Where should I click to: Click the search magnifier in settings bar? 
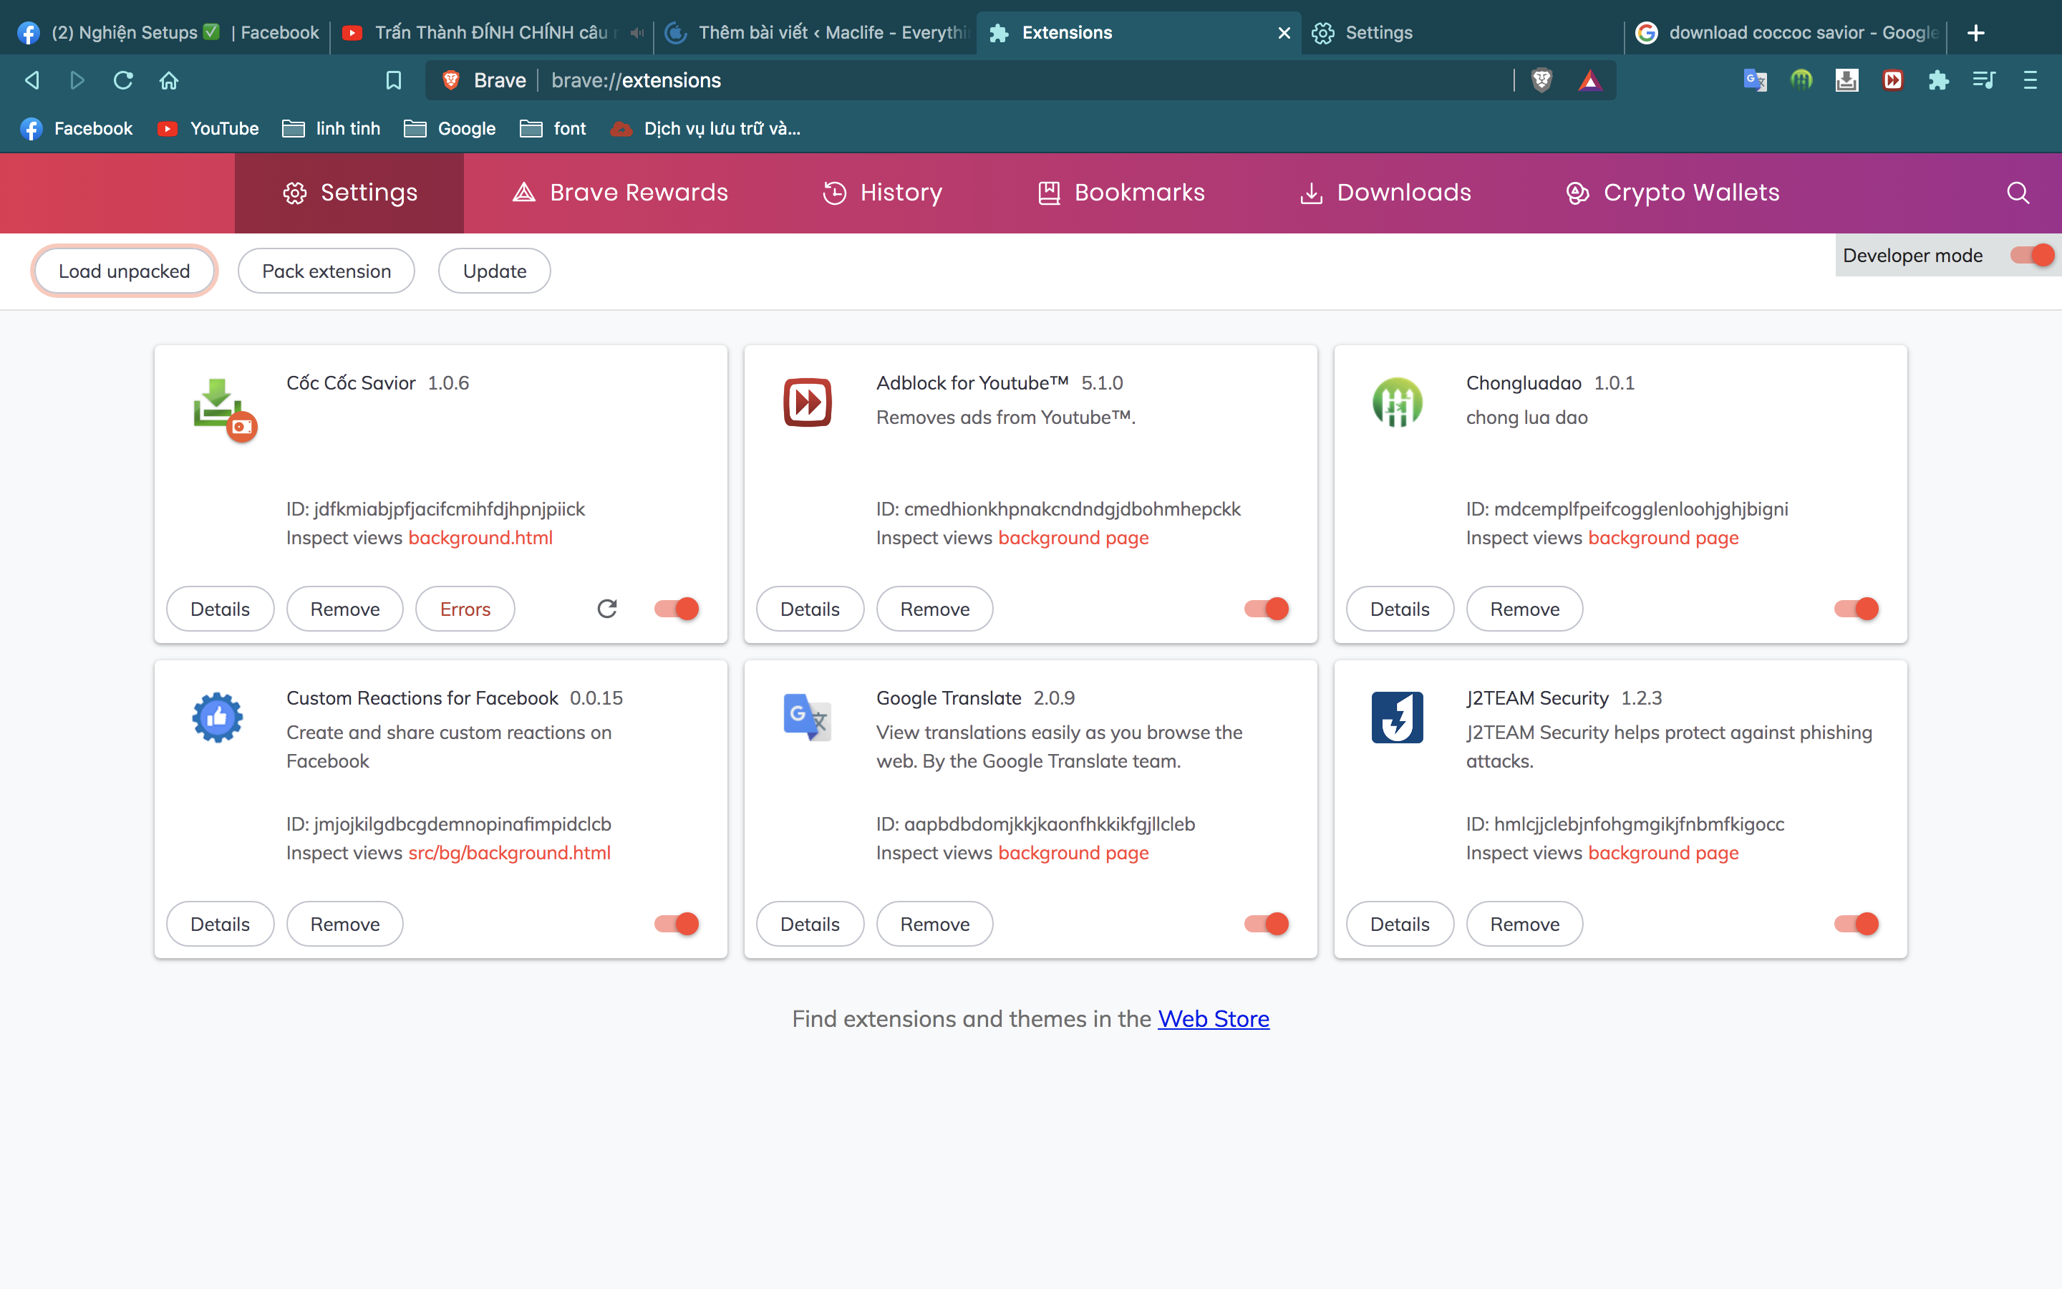point(2017,193)
